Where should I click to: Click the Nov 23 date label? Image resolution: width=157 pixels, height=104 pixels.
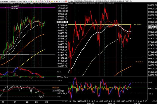coord(112,103)
